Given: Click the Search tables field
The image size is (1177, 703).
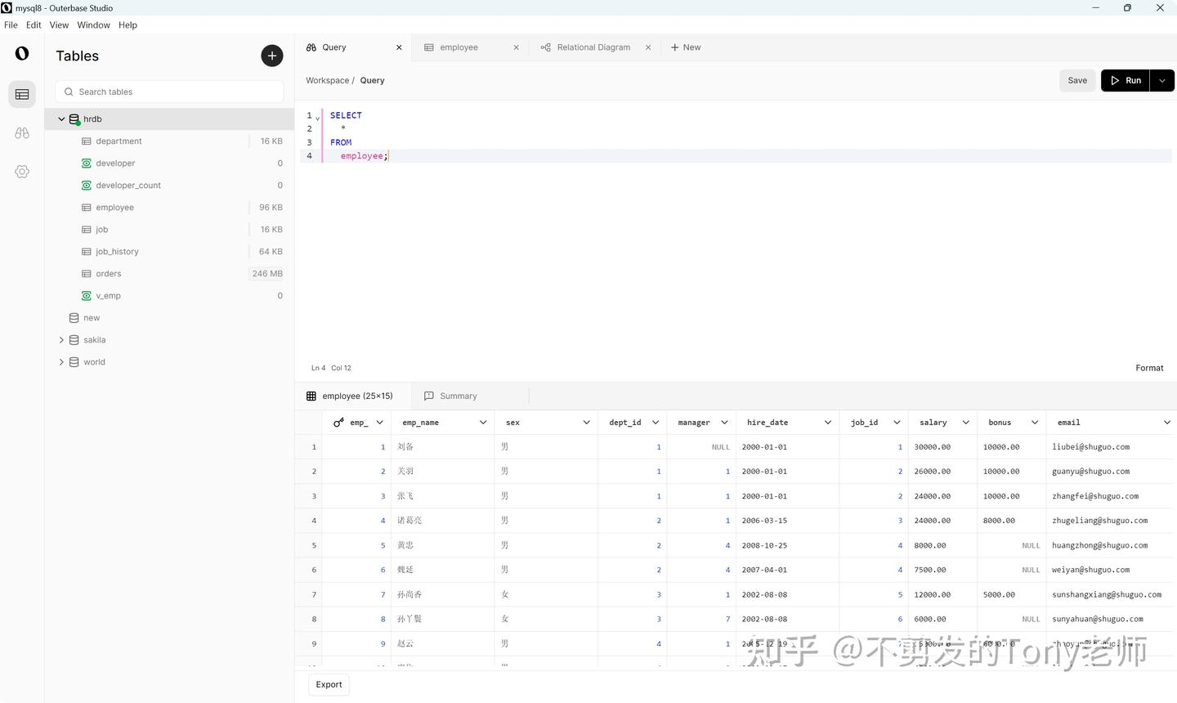Looking at the screenshot, I should 169,92.
